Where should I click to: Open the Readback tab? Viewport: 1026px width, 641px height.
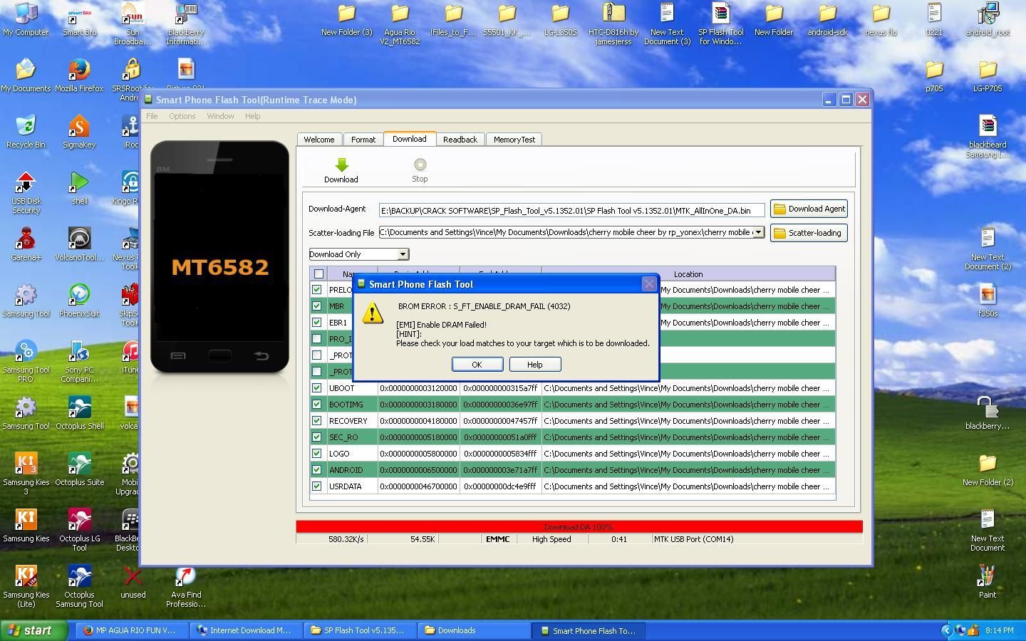(x=460, y=140)
